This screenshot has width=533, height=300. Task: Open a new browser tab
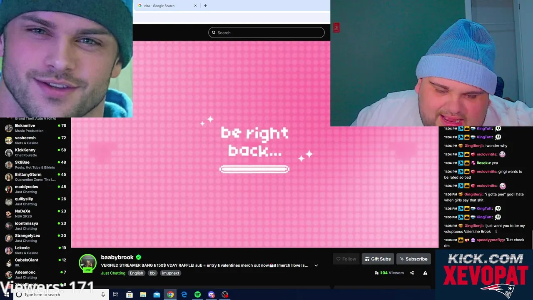205,6
